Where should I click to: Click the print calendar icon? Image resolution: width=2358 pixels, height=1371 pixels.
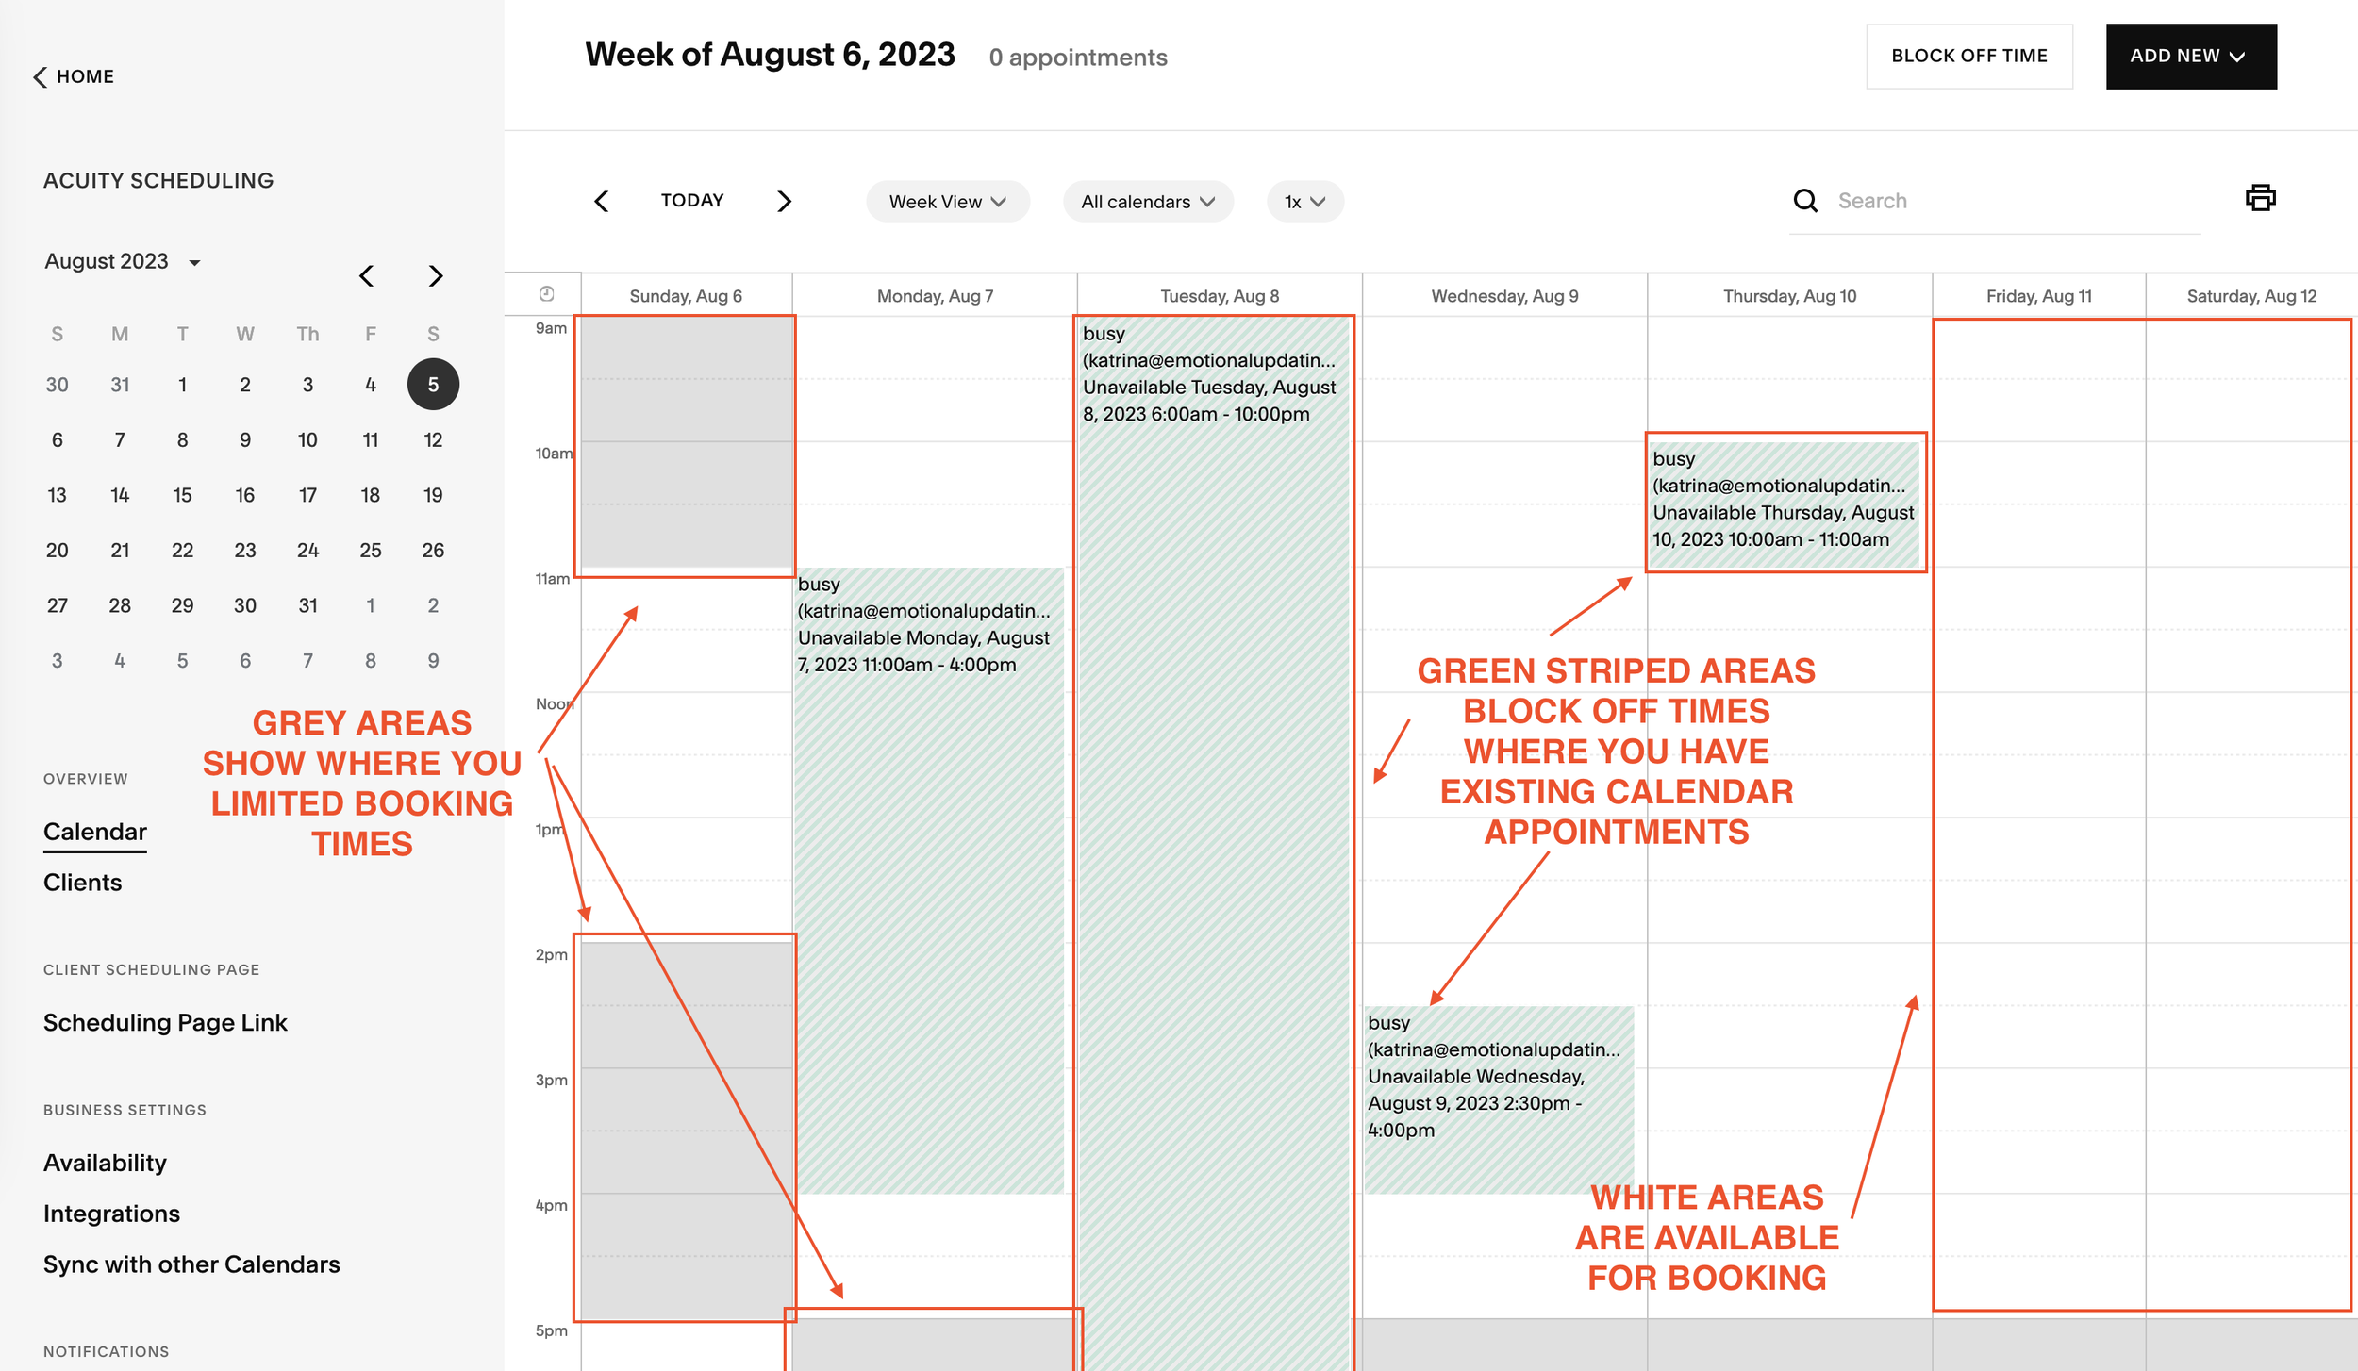pos(2260,198)
